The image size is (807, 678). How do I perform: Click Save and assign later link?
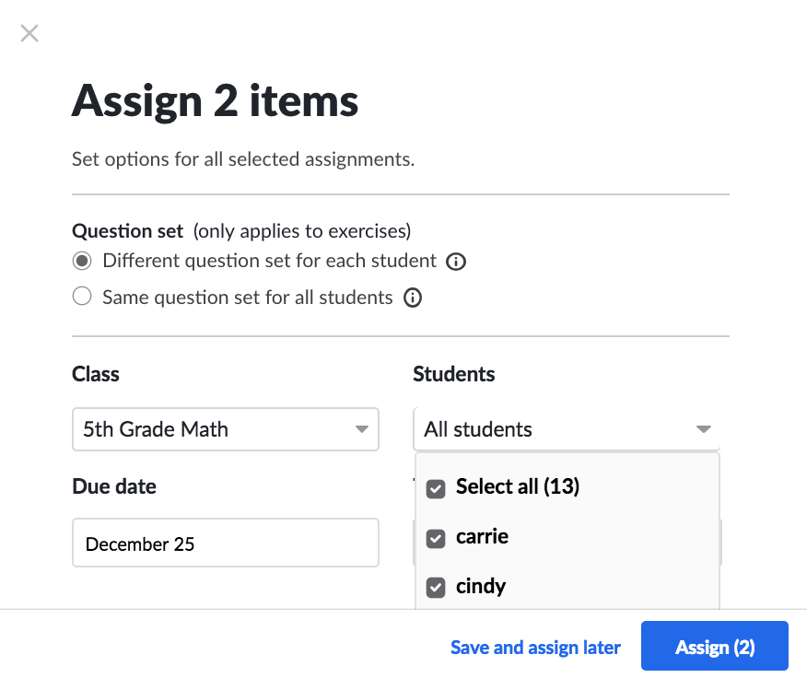pos(535,648)
